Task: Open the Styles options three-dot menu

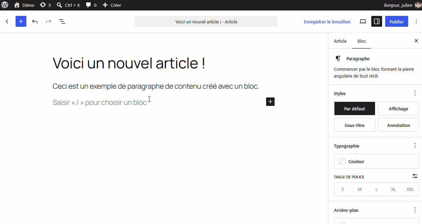Action: pyautogui.click(x=415, y=93)
